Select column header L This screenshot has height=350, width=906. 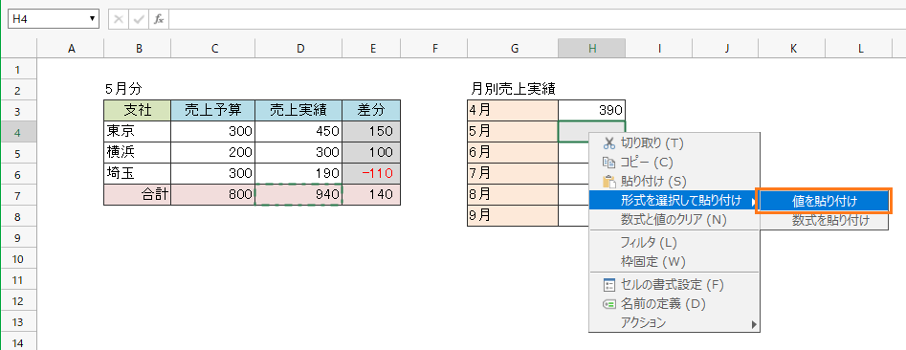tap(860, 49)
